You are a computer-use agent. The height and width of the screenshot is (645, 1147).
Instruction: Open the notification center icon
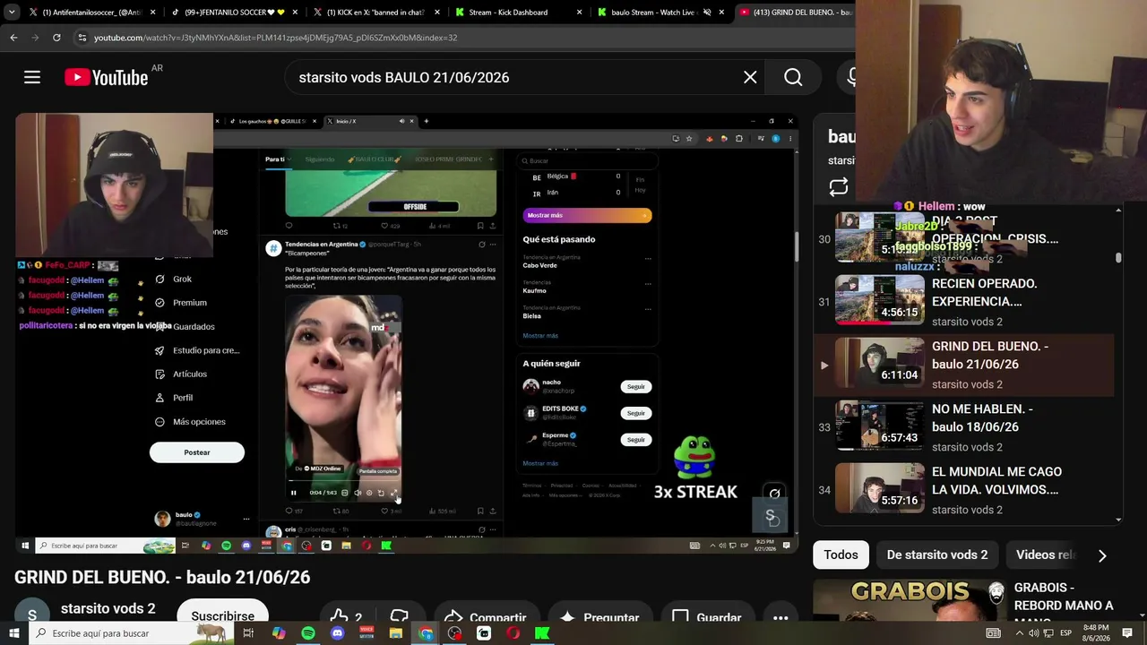(x=1127, y=633)
